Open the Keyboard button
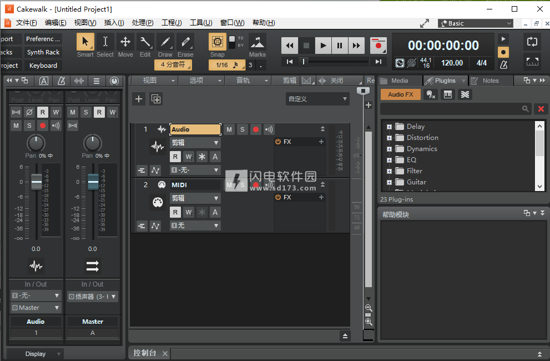550x361 pixels. pyautogui.click(x=43, y=66)
